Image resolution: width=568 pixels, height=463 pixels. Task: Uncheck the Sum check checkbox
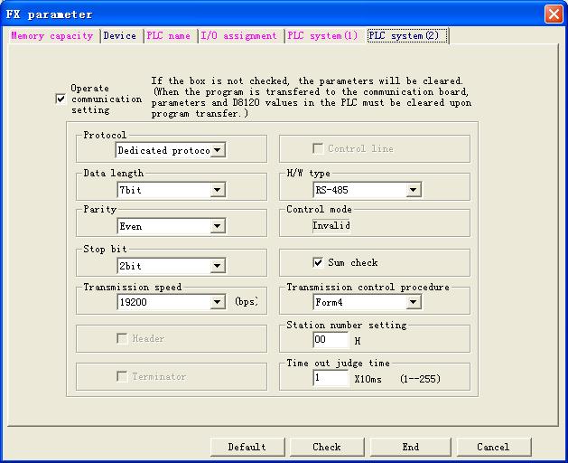click(x=318, y=262)
